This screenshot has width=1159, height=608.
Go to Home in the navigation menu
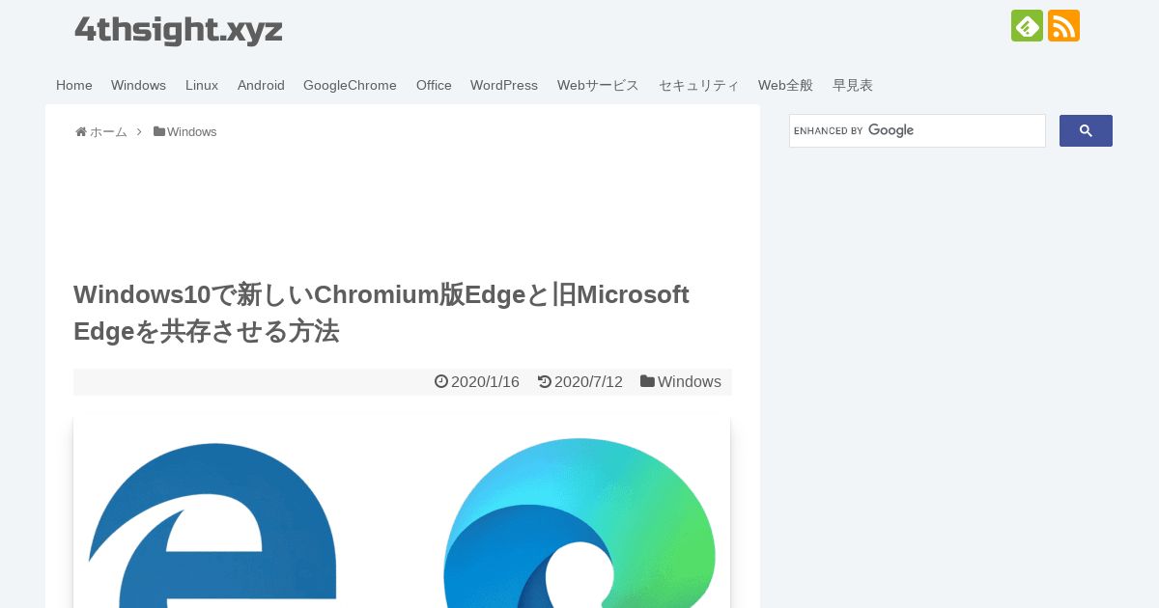(x=74, y=85)
